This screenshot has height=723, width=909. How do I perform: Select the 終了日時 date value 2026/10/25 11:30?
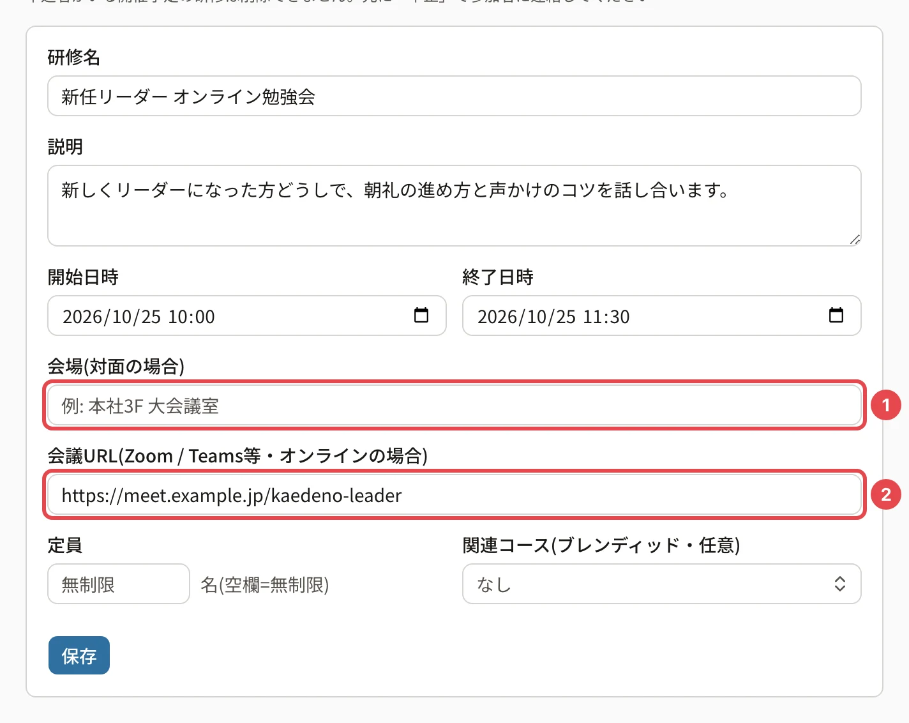(x=553, y=316)
